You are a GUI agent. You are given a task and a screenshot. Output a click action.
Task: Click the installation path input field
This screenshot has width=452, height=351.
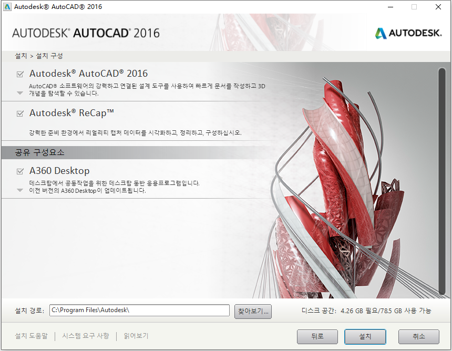[x=139, y=311]
